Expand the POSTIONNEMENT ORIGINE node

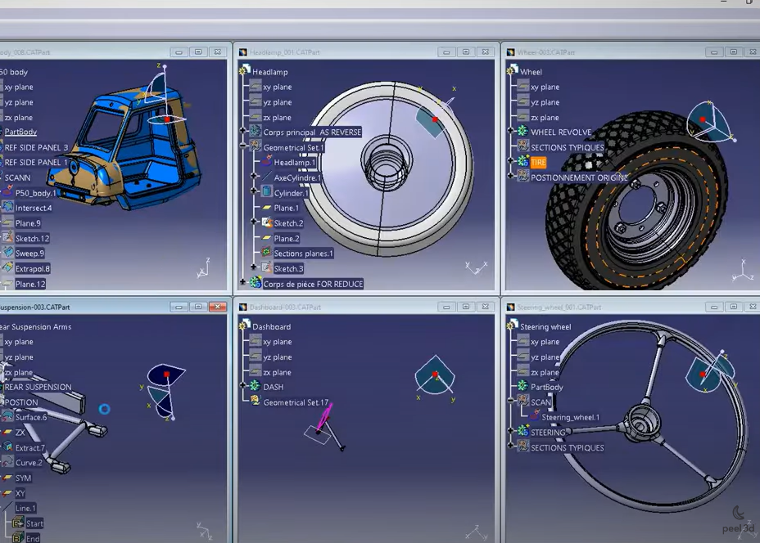(509, 177)
